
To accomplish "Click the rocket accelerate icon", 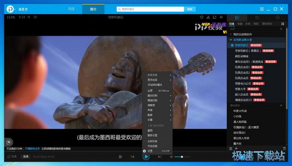I will tap(9, 156).
